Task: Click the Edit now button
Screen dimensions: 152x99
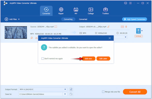Action: pyautogui.click(x=88, y=58)
